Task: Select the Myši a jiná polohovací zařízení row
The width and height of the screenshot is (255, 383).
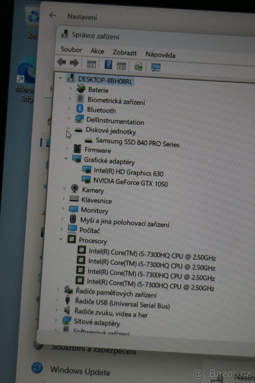Action: tap(125, 222)
